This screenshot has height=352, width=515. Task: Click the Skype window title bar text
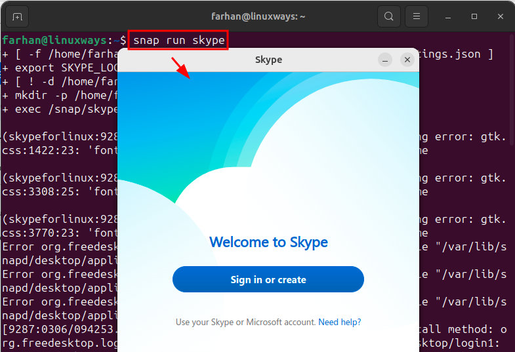point(269,60)
